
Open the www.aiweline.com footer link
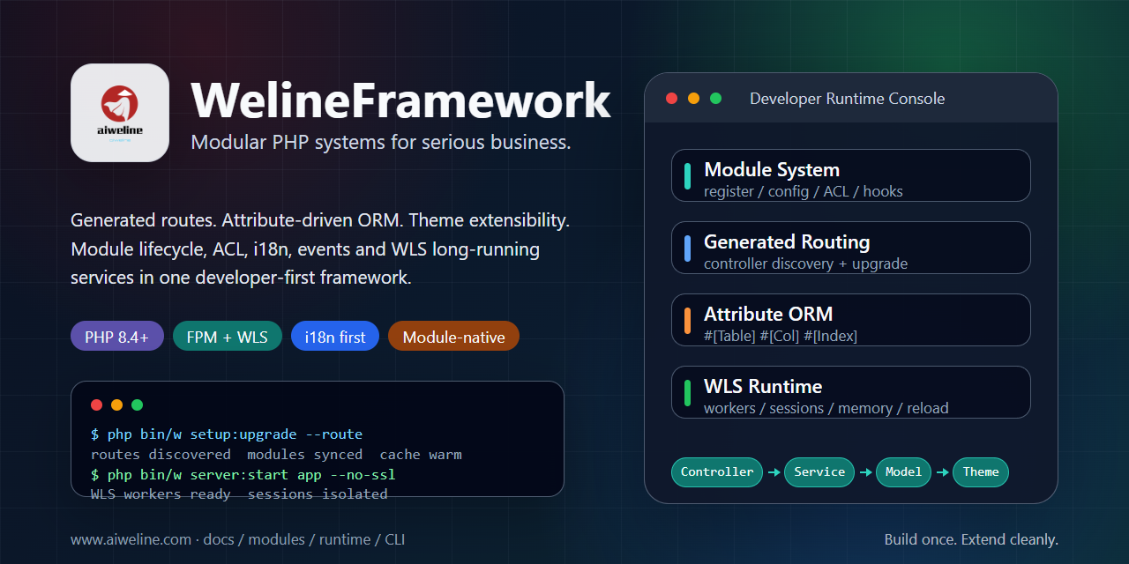click(131, 539)
